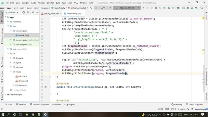Viewport: 208px width, 117px height.
Task: Expand the drawable folder
Action: click(x=11, y=58)
